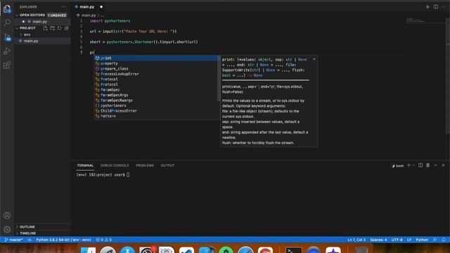
Task: Choose Pattern suggestion
Action: pos(157,116)
